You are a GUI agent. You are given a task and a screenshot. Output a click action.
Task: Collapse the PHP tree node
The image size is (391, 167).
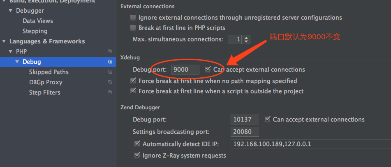[x=10, y=52]
